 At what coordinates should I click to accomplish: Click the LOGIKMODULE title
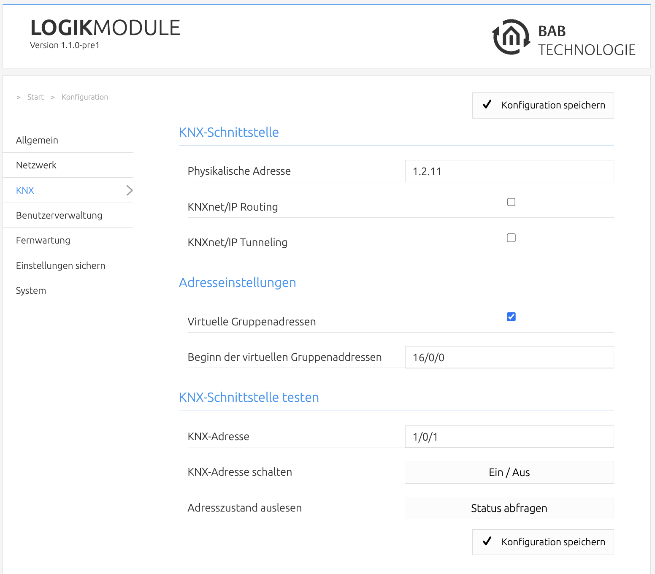tap(106, 28)
